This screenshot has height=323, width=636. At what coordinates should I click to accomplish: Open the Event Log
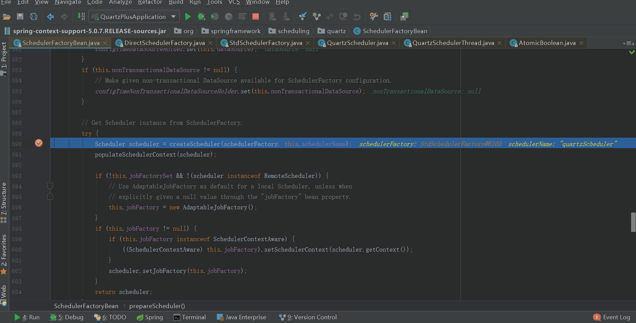point(612,317)
